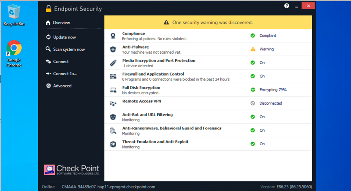This screenshot has width=351, height=191.
Task: Click 'Encrypting 79%' status text
Action: [273, 90]
